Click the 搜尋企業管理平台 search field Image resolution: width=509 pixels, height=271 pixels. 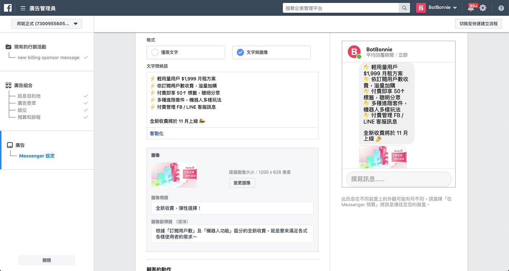[x=341, y=8]
